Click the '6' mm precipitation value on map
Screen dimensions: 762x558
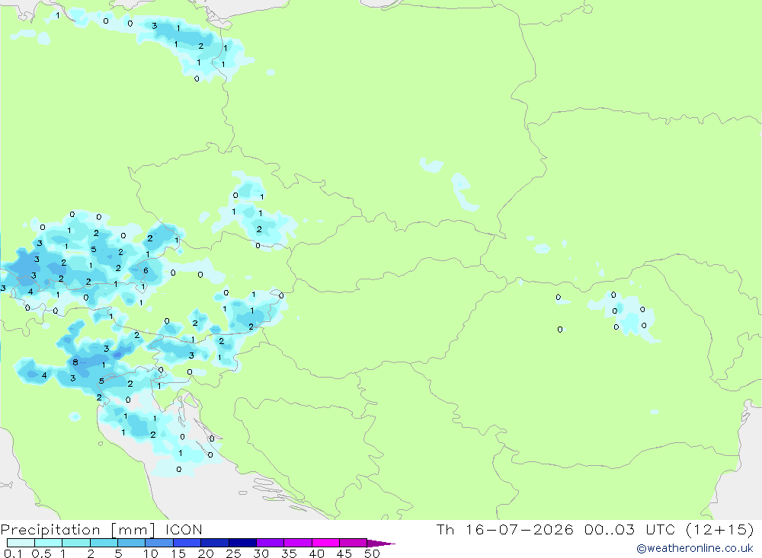pos(146,271)
